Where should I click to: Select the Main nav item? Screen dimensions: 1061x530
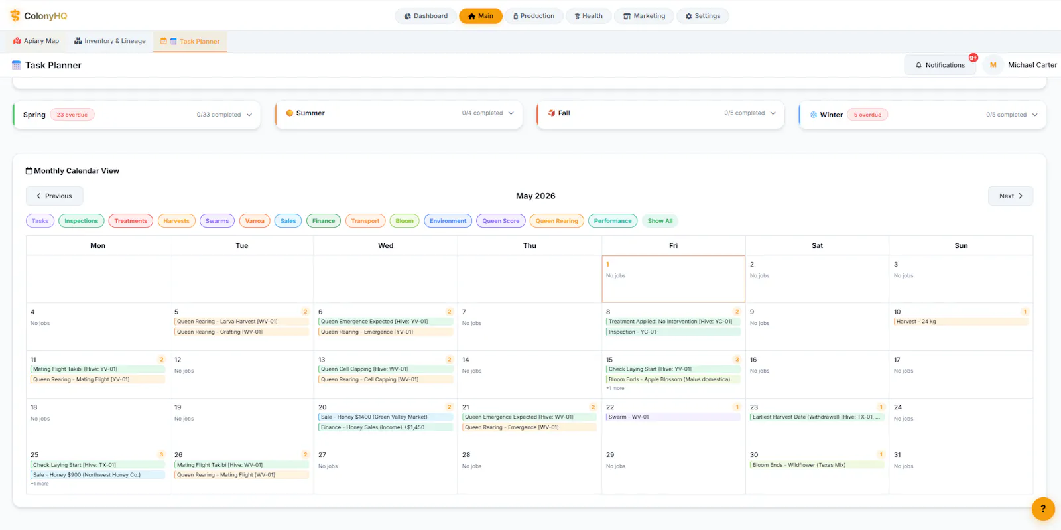coord(480,16)
